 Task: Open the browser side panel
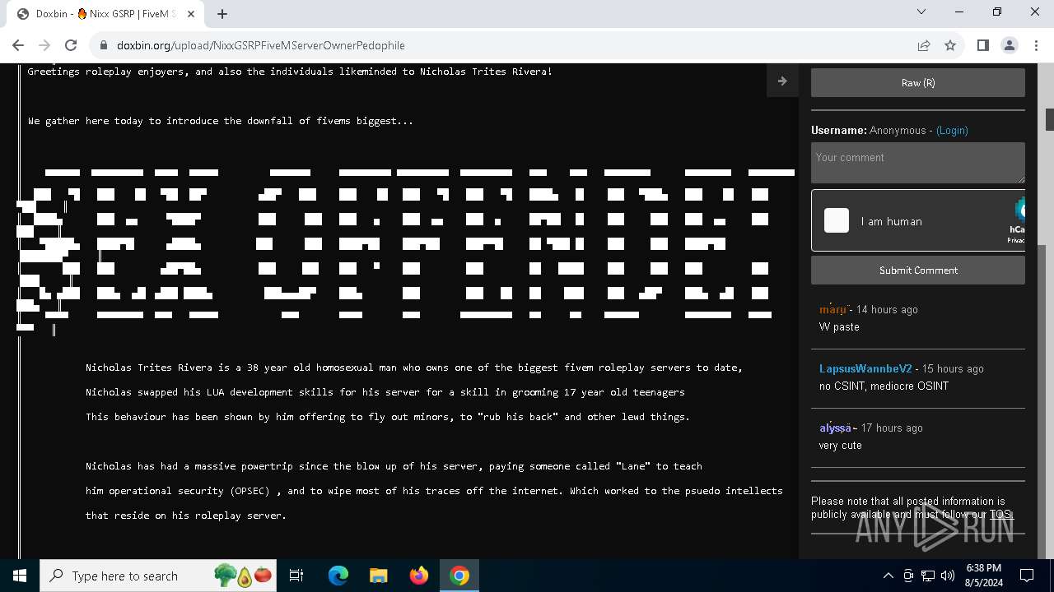[982, 45]
